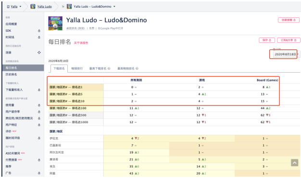Click the 保存 button
Screen dimensions: 301x181
click(x=267, y=40)
